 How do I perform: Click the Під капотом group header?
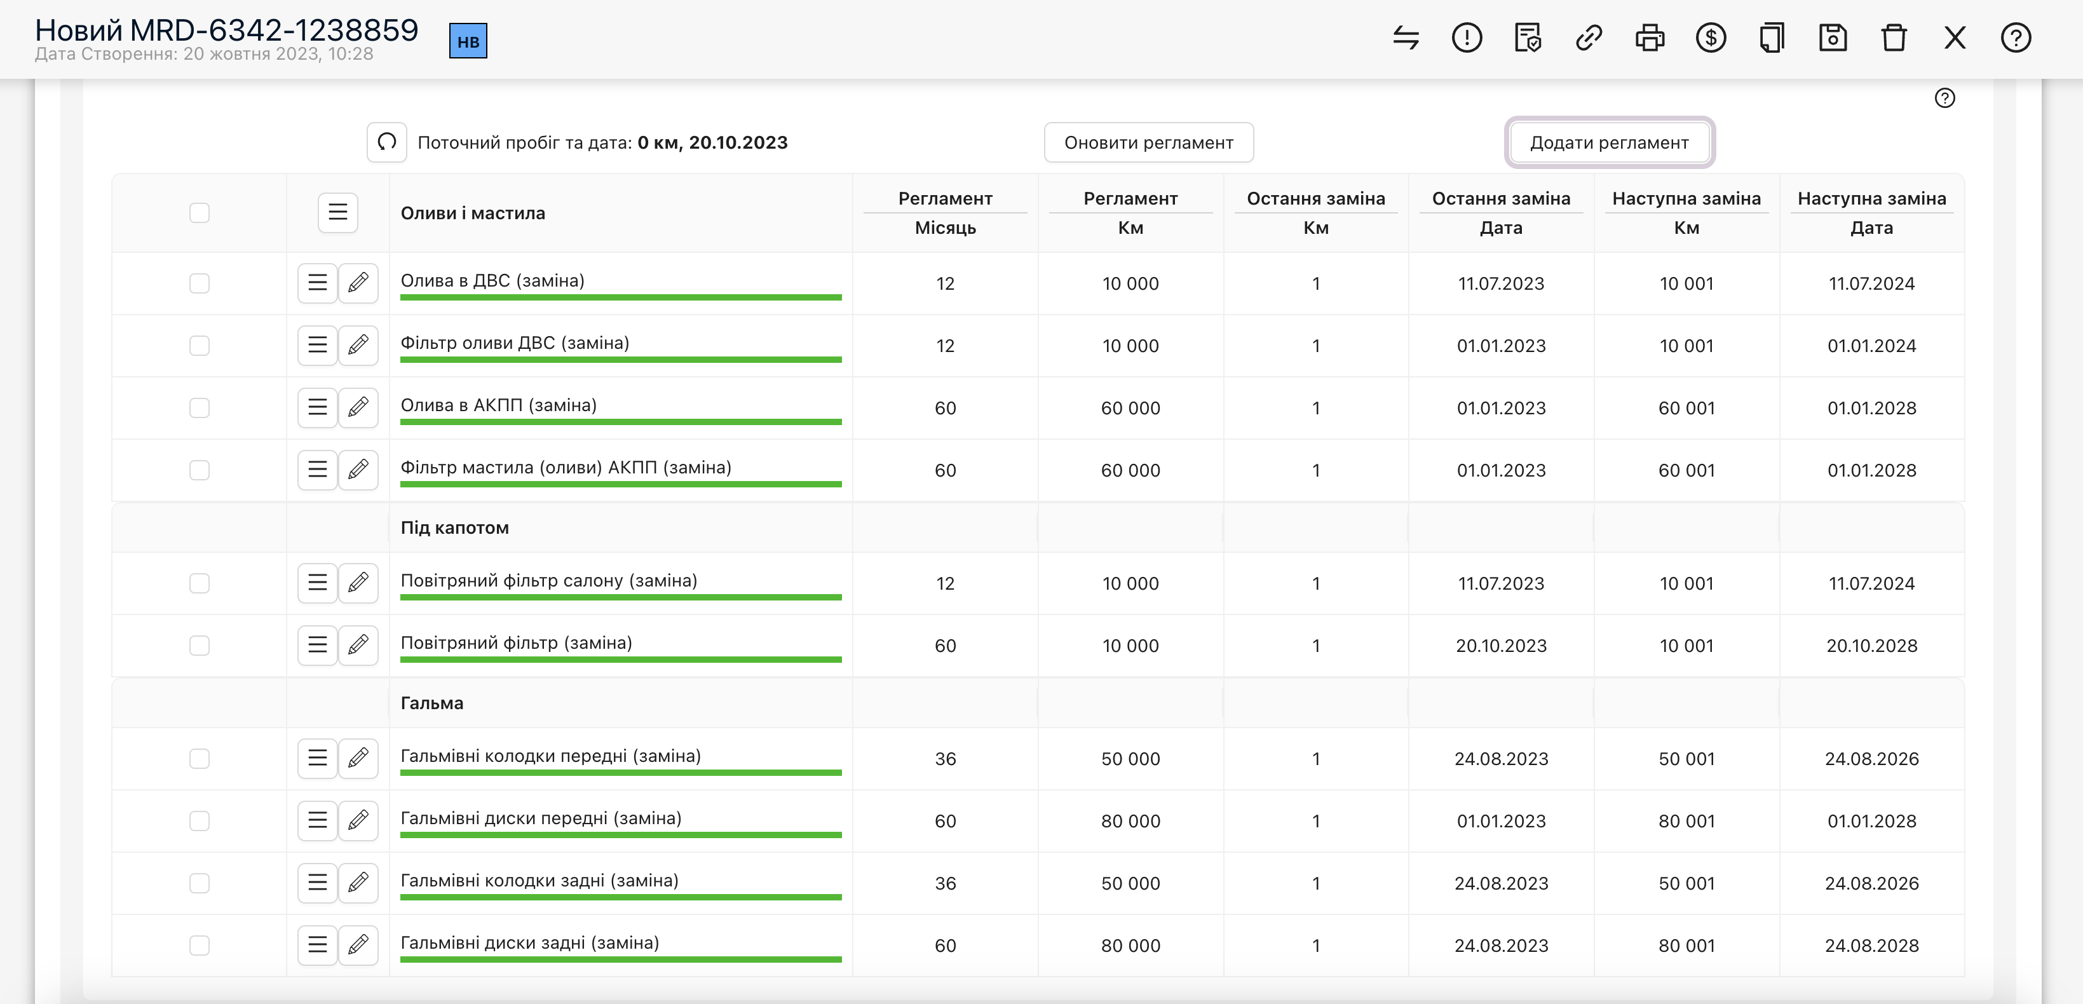coord(454,528)
